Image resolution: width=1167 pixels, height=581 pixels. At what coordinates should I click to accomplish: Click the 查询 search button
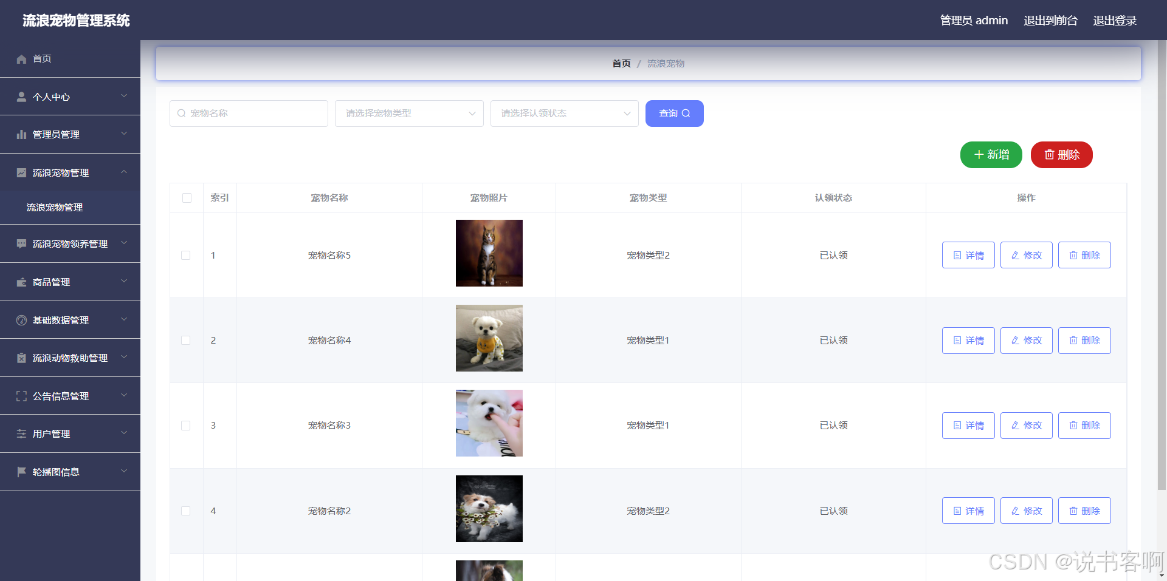pyautogui.click(x=675, y=114)
